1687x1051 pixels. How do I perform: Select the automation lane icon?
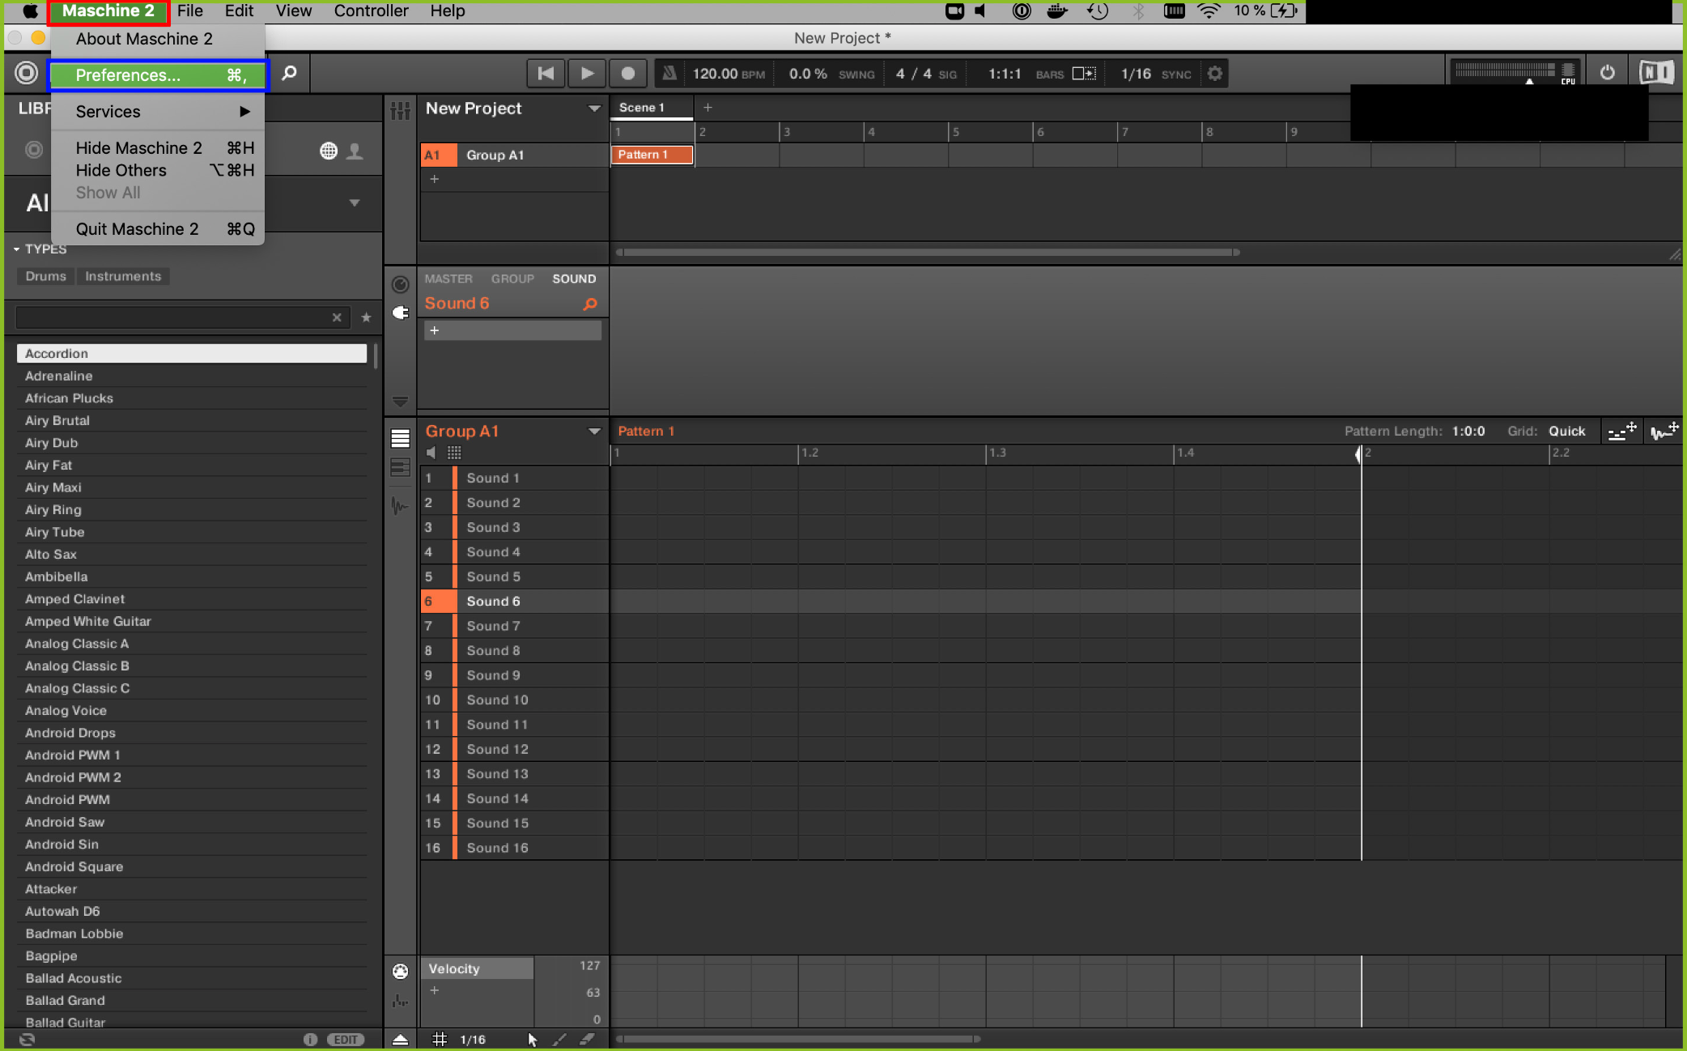(x=400, y=1002)
